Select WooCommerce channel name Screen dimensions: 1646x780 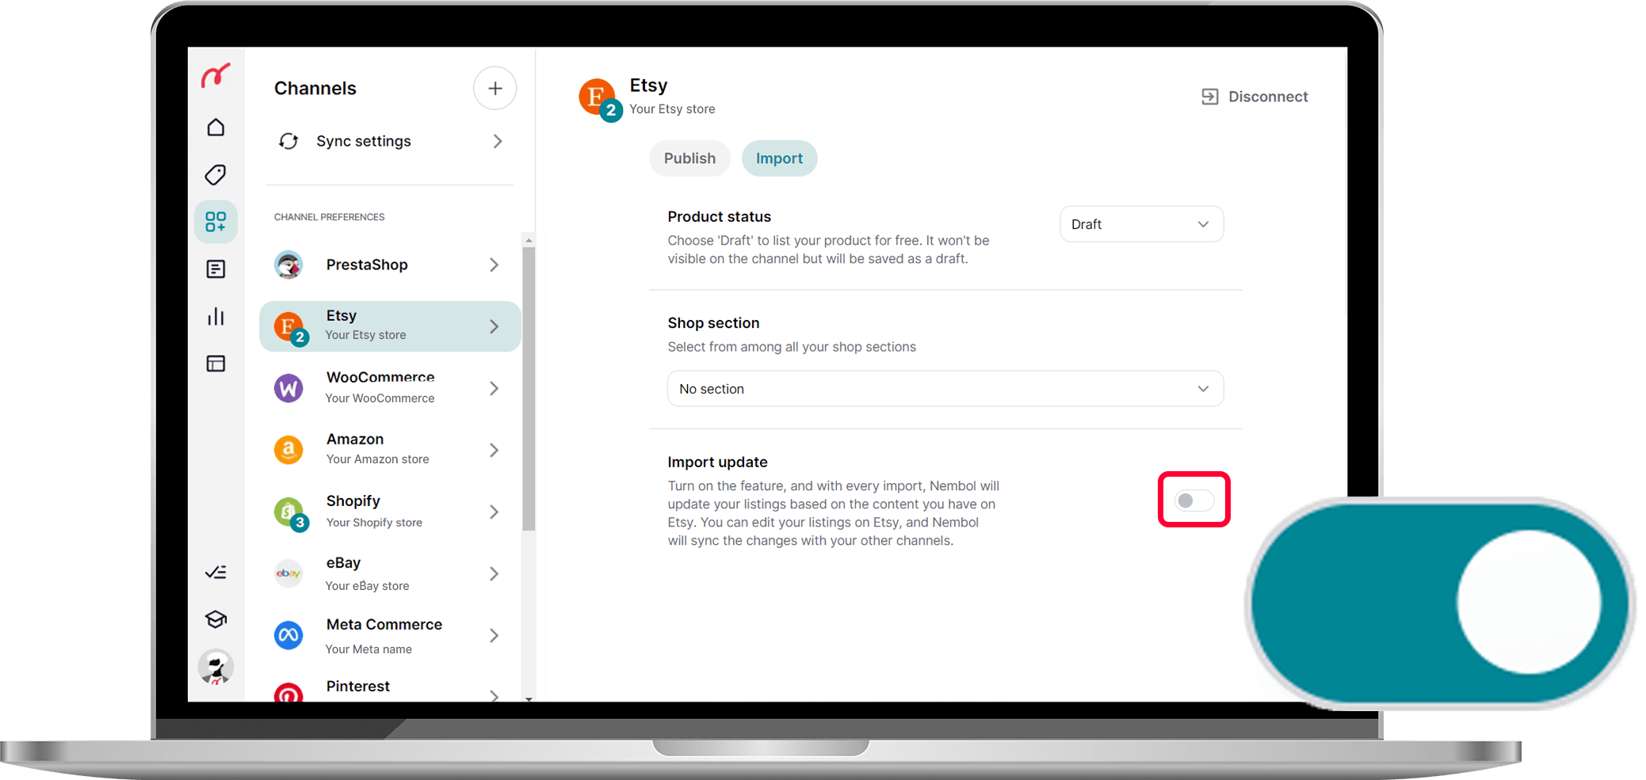(380, 377)
